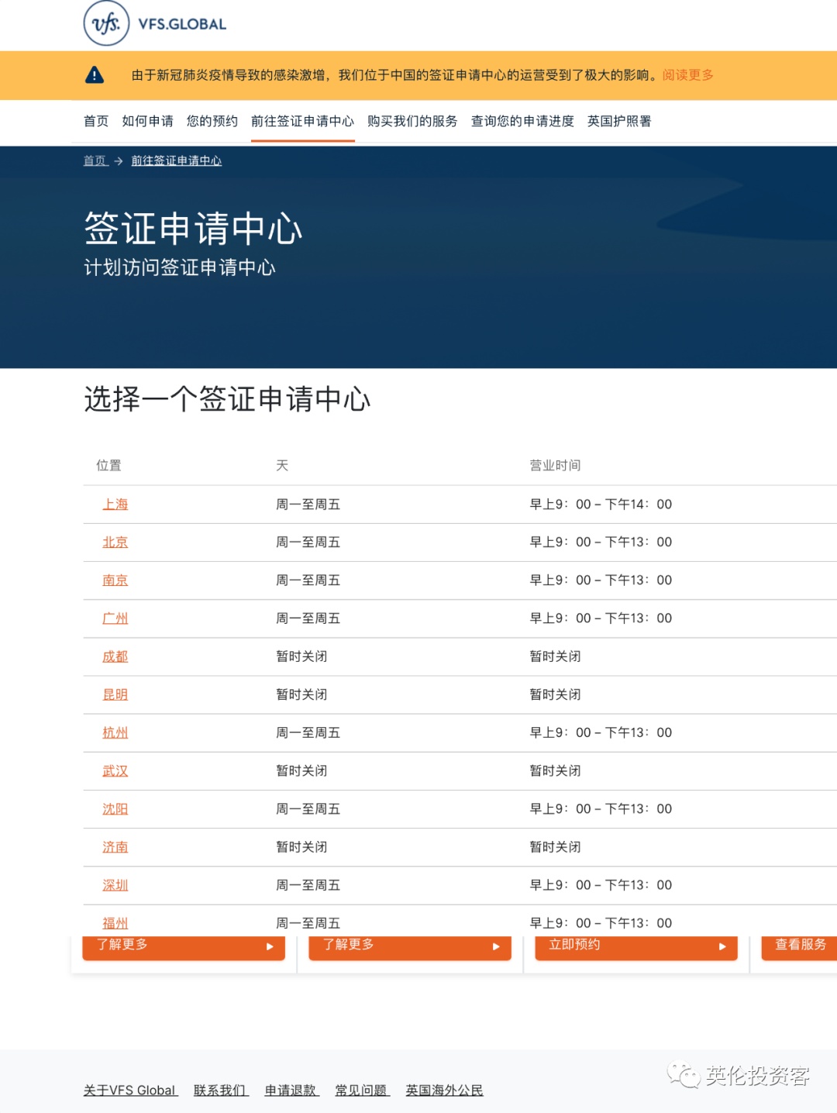Viewport: 837px width, 1113px height.
Task: Open the 成都 visa center link
Action: tap(115, 656)
